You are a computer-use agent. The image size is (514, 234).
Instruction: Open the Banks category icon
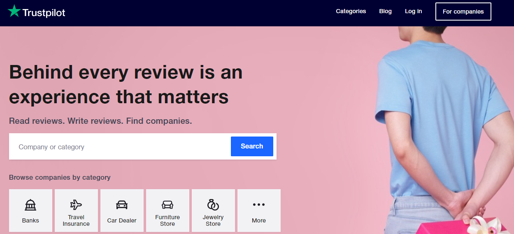[30, 204]
